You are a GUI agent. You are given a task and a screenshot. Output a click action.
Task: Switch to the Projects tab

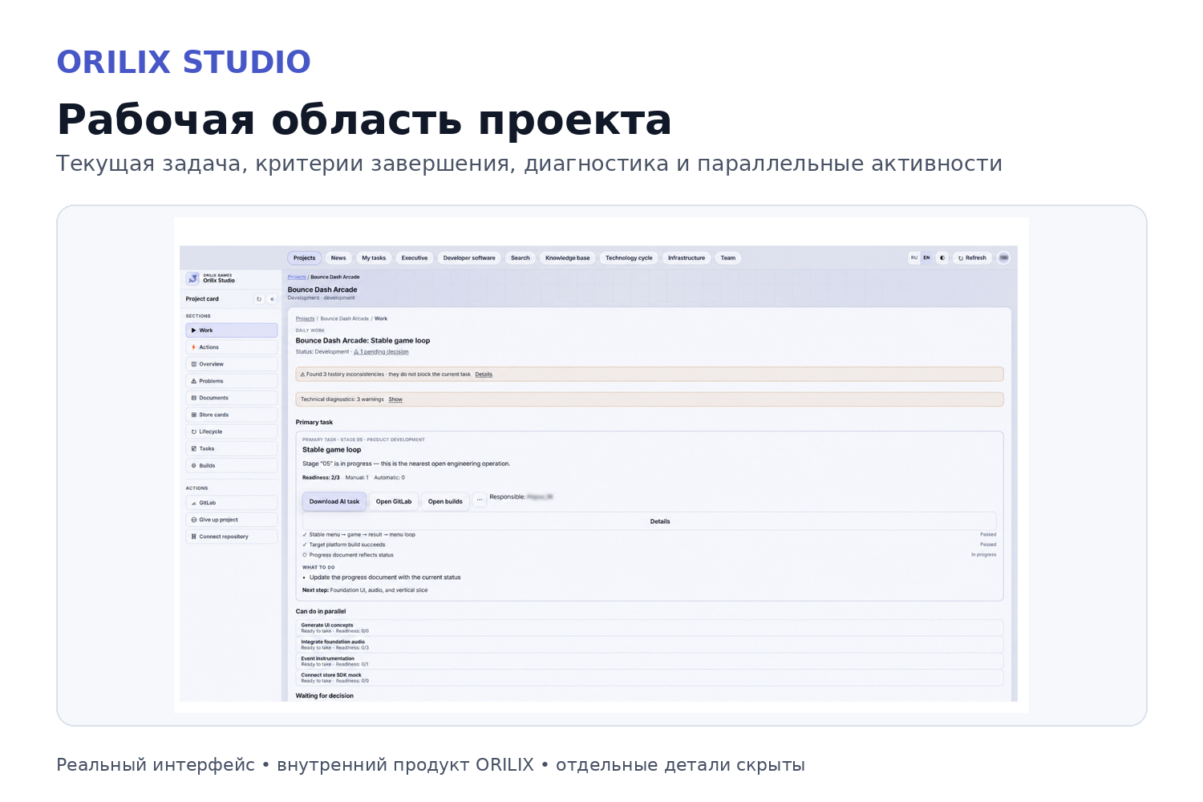(305, 258)
